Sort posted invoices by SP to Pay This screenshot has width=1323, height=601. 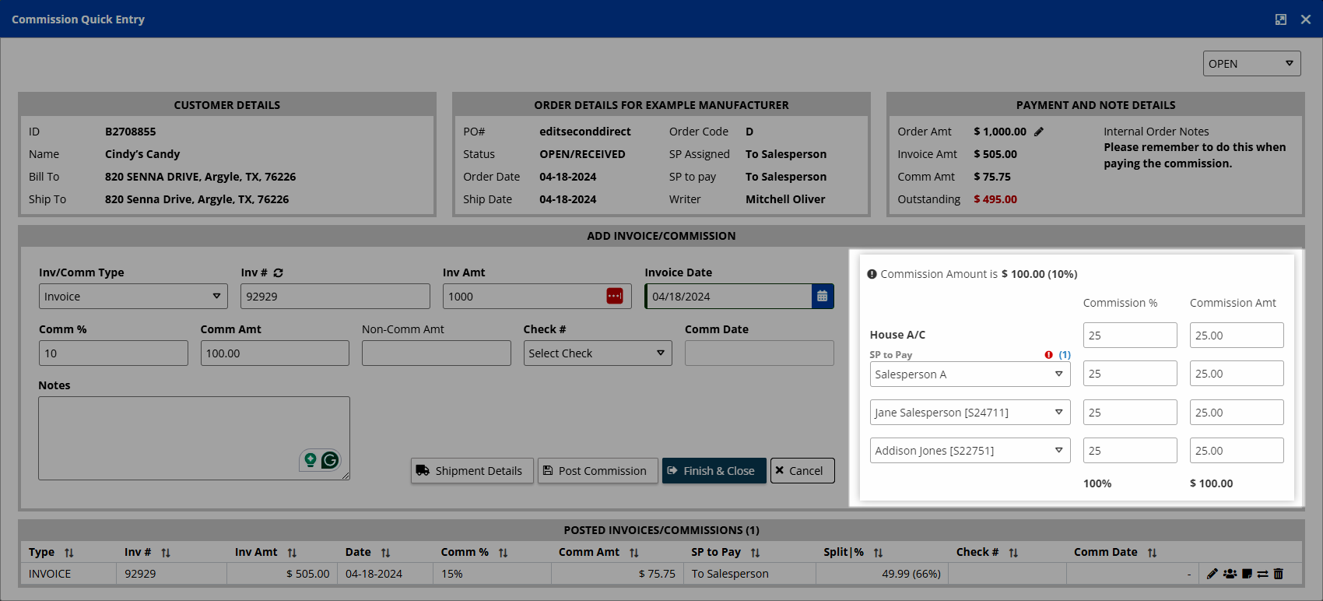click(x=755, y=553)
